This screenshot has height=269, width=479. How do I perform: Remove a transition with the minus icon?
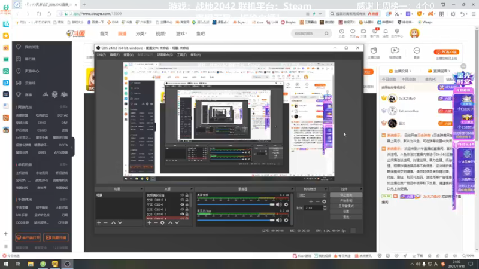[318, 201]
